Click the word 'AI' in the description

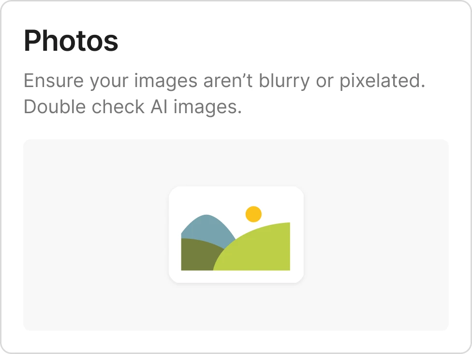click(x=159, y=107)
